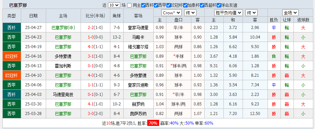Click the handicap cell *平/半
Viewport: 315px width, 129px height.
pos(179,95)
